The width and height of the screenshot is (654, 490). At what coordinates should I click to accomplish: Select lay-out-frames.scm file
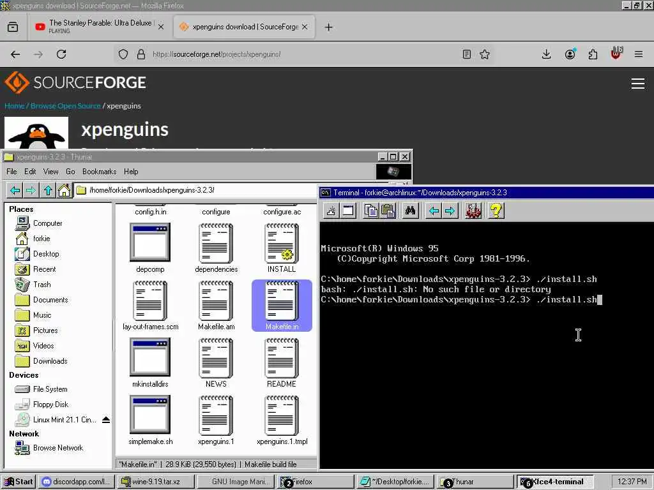click(150, 306)
